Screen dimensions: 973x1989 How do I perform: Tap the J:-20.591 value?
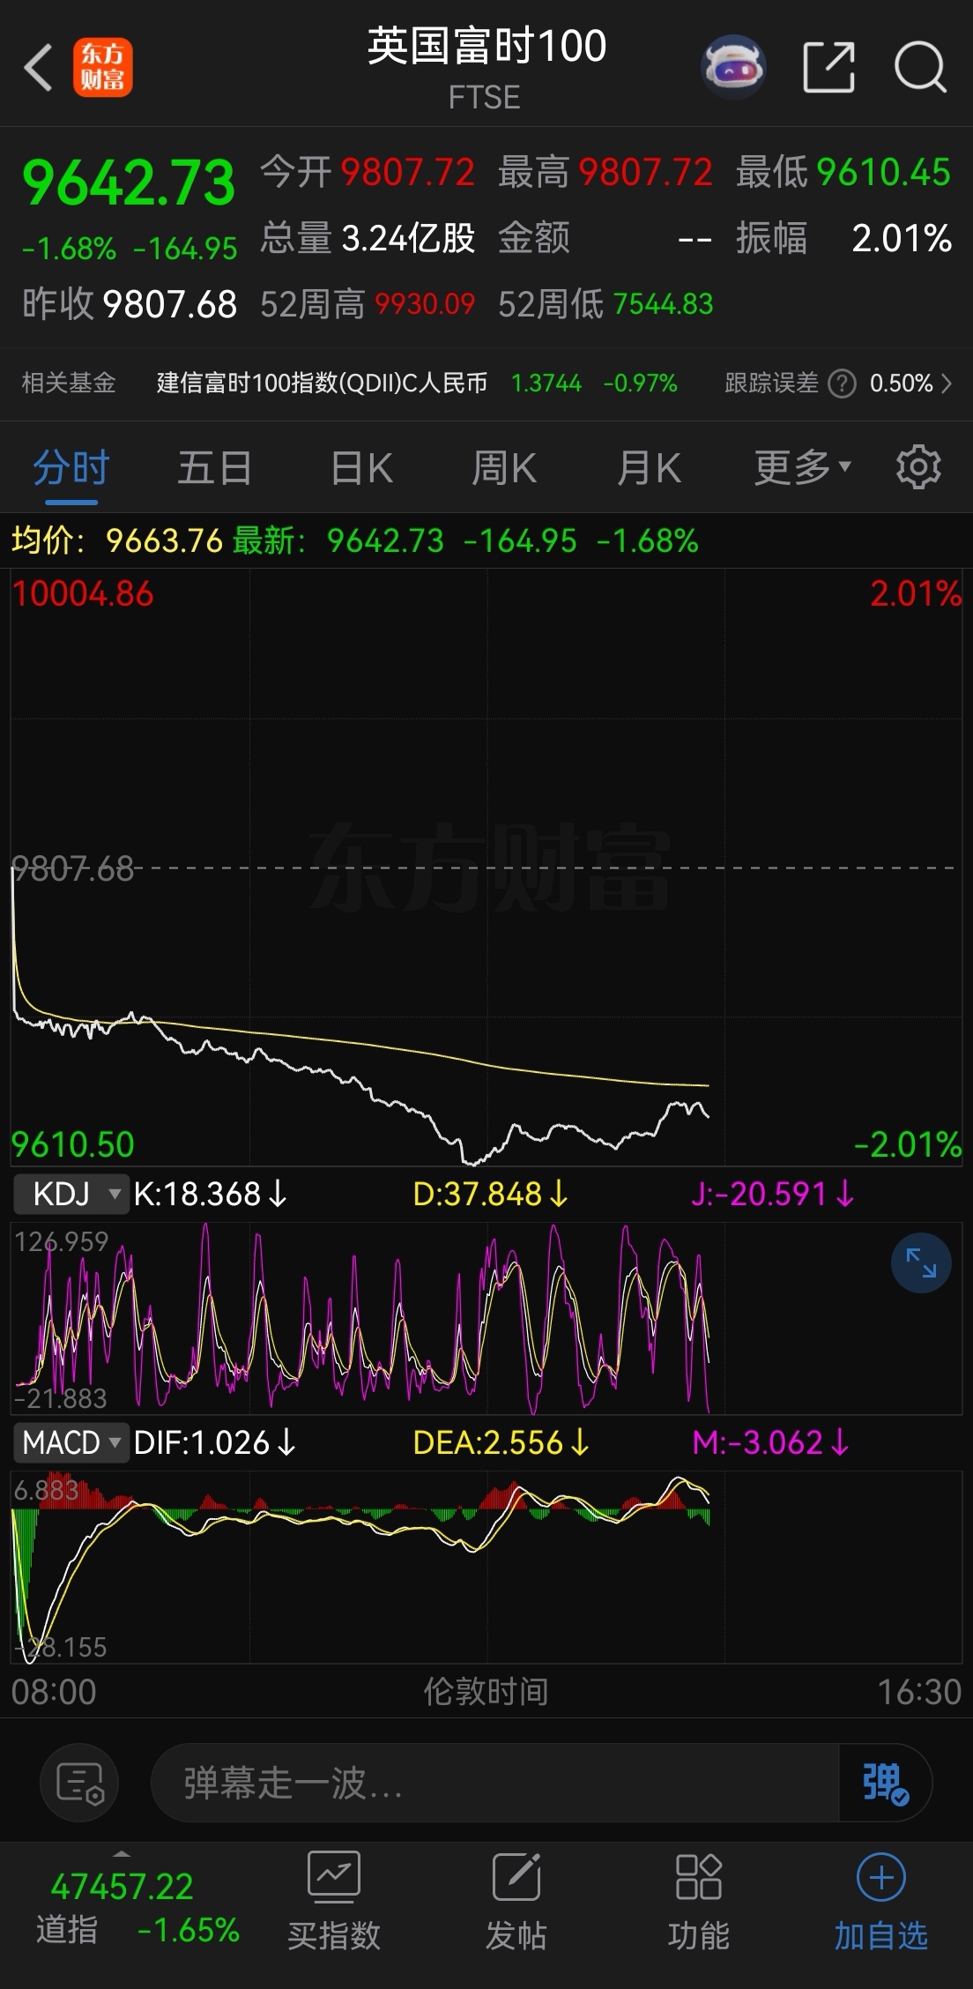pos(773,1194)
